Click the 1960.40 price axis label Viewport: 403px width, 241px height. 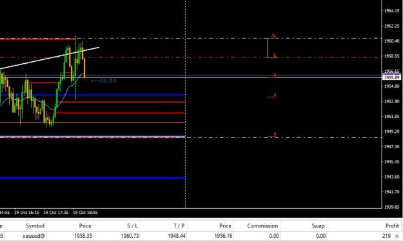tap(391, 41)
